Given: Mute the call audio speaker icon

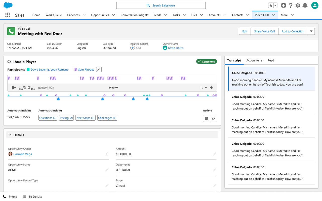Looking at the screenshot, I should [x=212, y=88].
